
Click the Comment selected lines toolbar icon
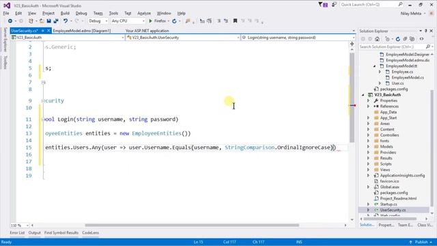pos(218,21)
